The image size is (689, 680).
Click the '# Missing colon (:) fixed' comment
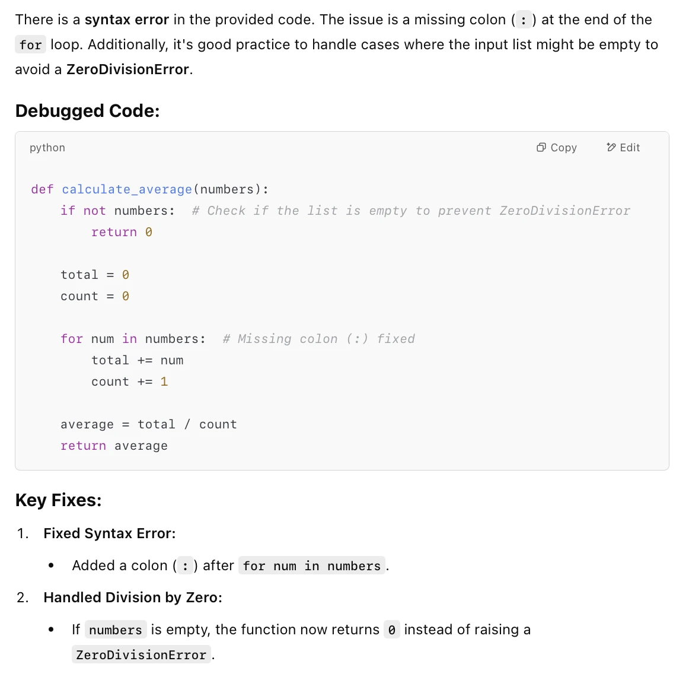318,339
